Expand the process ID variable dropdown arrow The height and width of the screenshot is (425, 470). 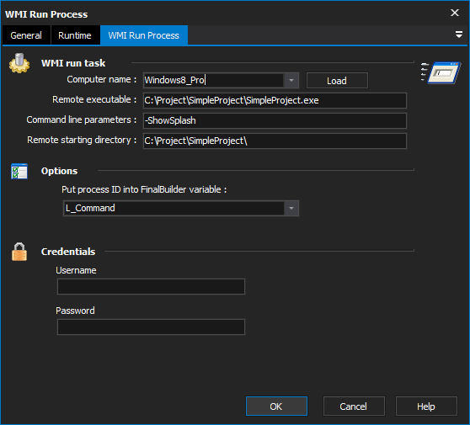coord(291,208)
